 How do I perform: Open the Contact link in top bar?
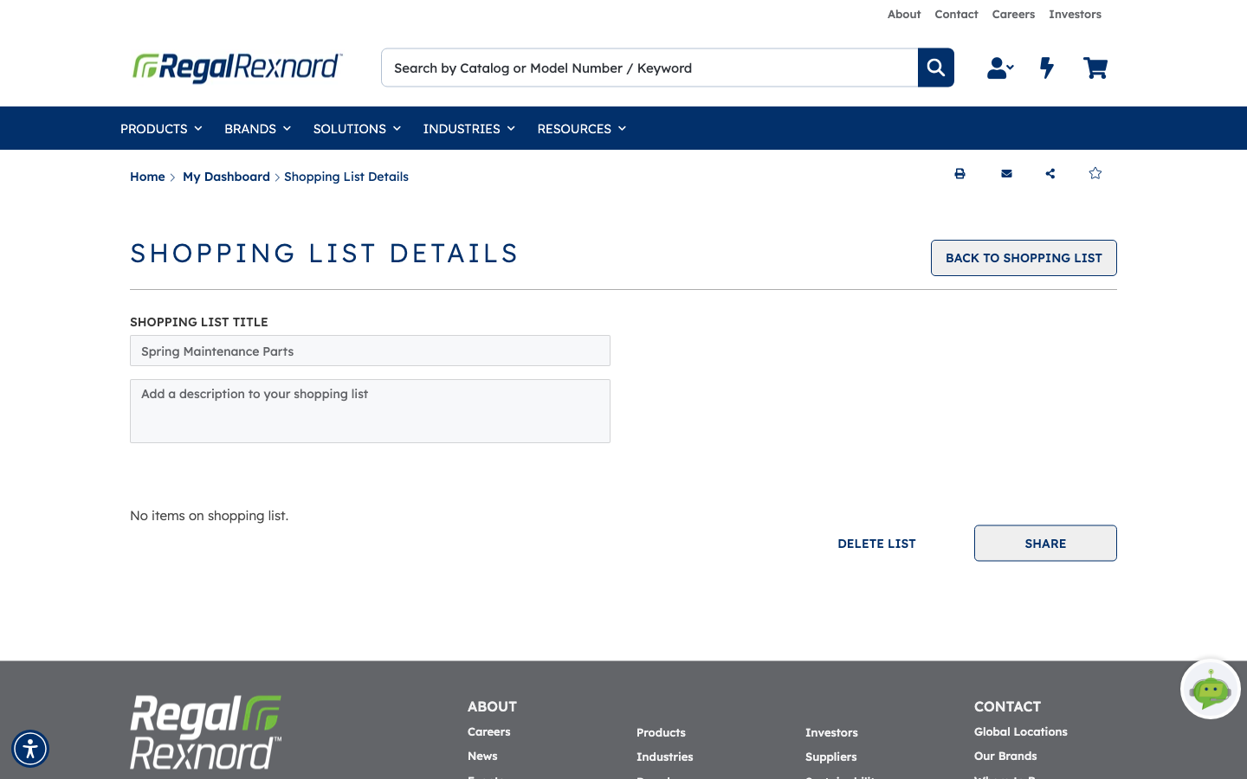click(956, 15)
